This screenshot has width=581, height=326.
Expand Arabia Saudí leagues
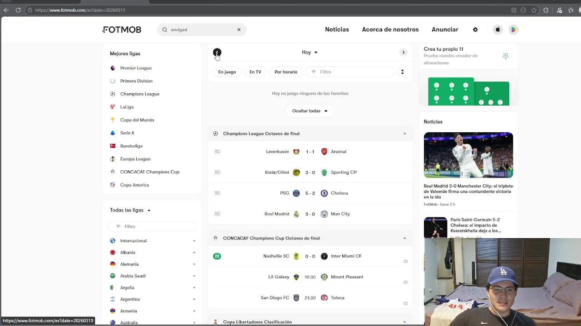point(194,276)
